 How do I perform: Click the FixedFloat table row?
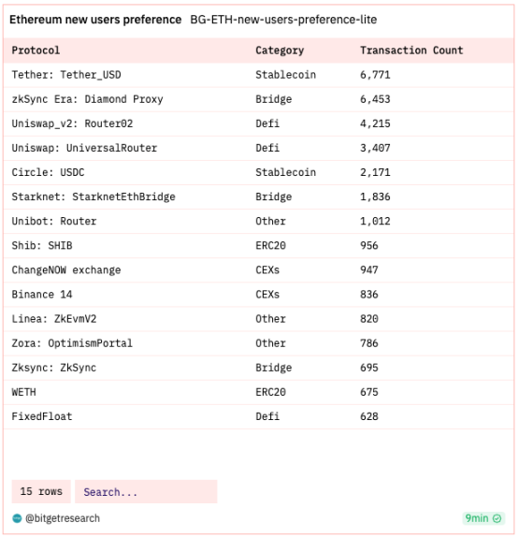pos(259,417)
